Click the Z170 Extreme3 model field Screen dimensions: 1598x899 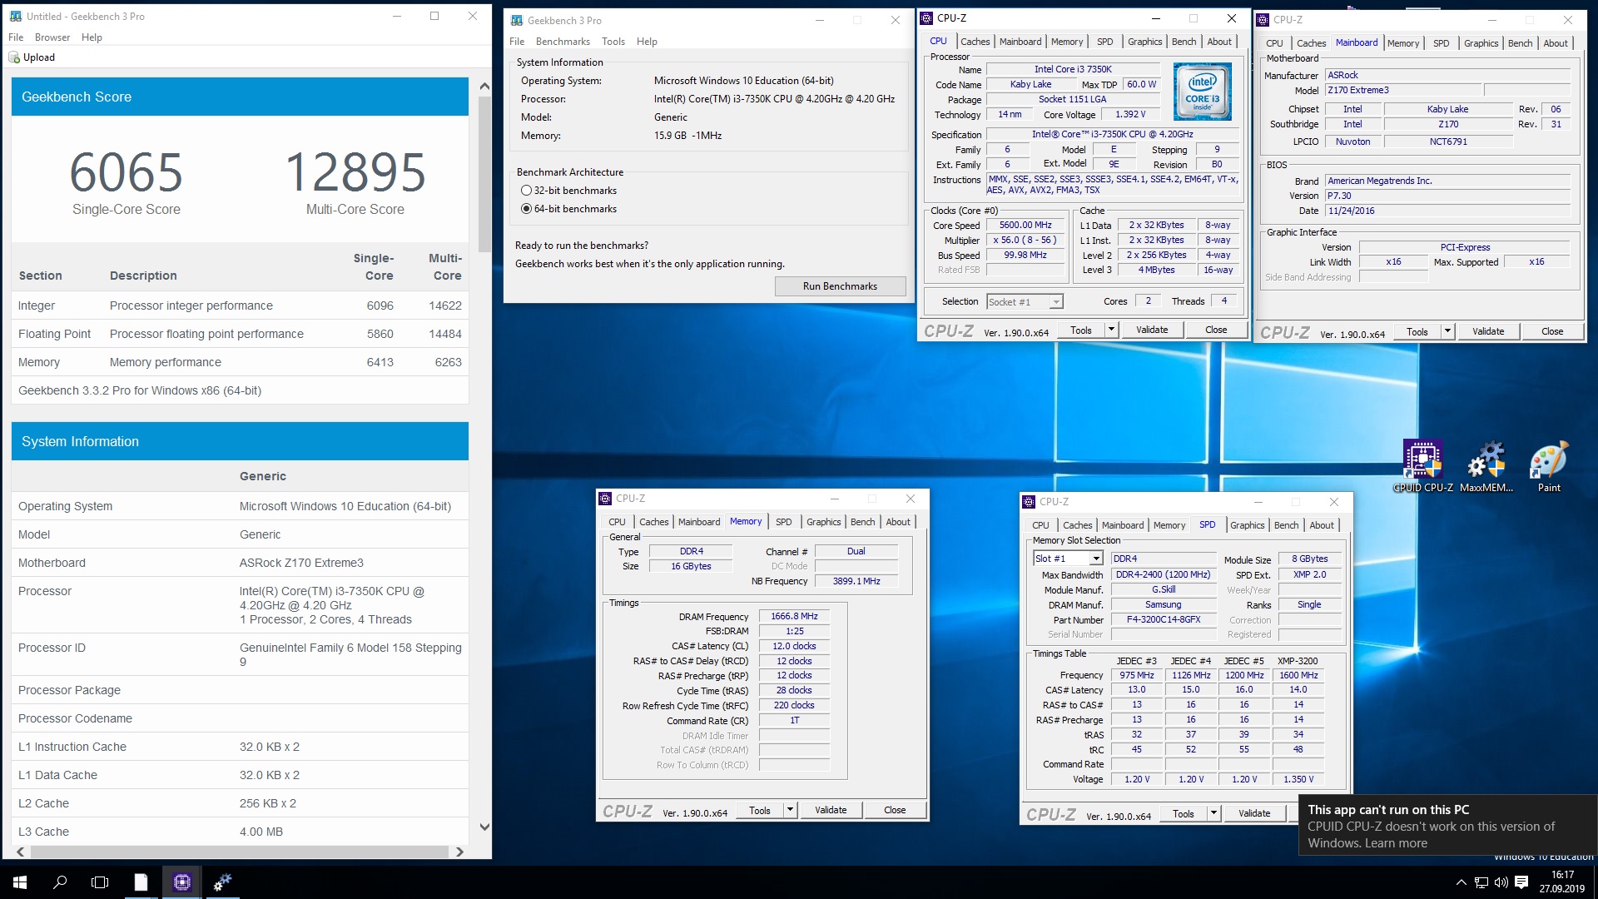point(1402,90)
